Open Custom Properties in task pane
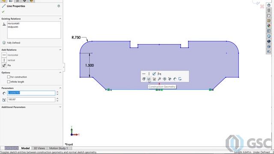Image resolution: width=274 pixels, height=154 pixels. (x=269, y=31)
